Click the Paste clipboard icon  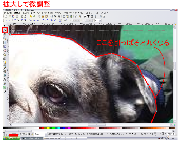[x=47, y=16]
